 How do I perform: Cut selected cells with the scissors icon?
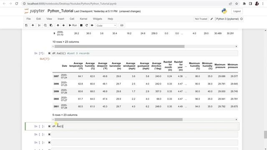click(39, 25)
